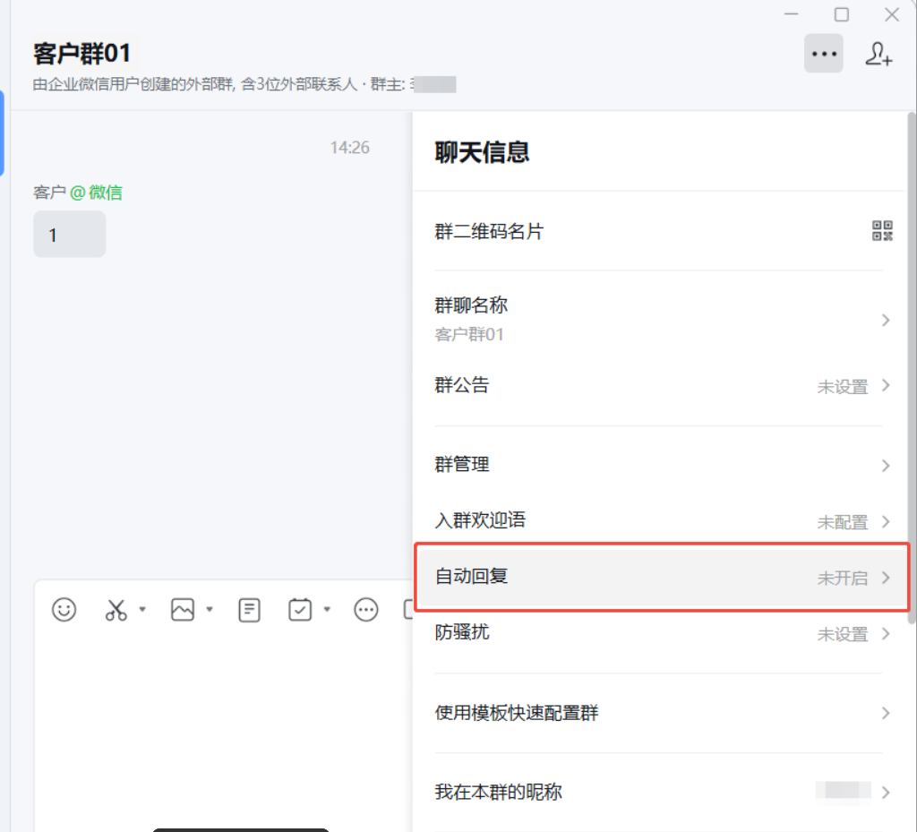The width and height of the screenshot is (917, 832).
Task: Open the group QR code icon
Action: pos(882,230)
